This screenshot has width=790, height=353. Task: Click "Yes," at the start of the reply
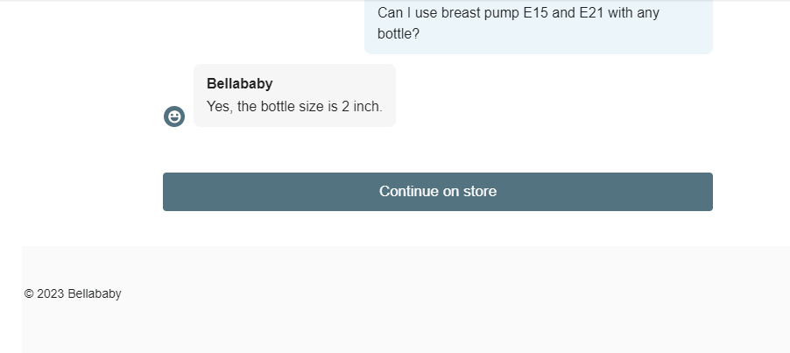click(220, 107)
